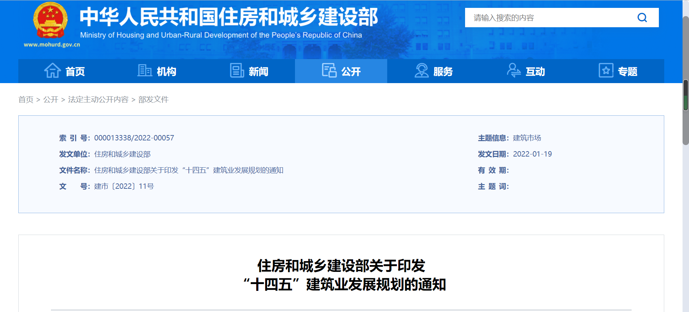This screenshot has width=689, height=312.
Task: Open the 公开 breadcrumb link
Action: pos(51,100)
